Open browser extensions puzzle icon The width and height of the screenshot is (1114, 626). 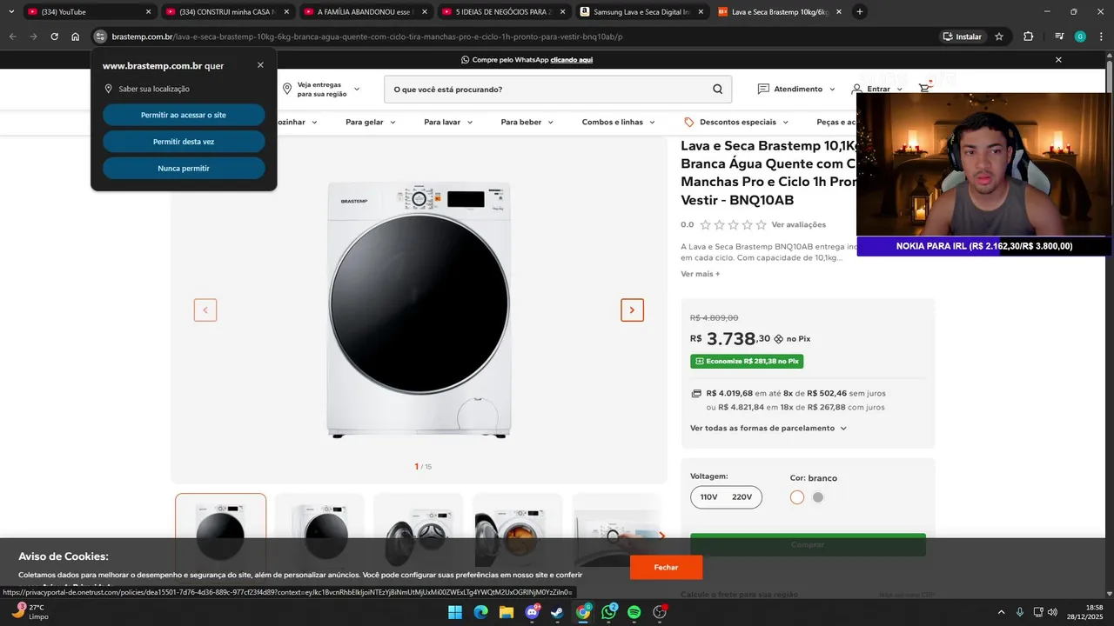pos(1028,37)
